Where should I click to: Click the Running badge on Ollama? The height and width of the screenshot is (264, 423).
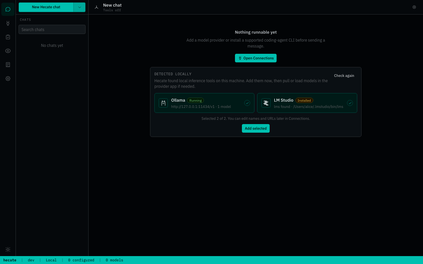[195, 100]
